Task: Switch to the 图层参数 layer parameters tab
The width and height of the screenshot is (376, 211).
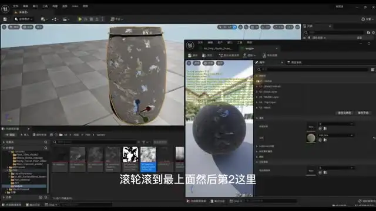Action: point(294,63)
